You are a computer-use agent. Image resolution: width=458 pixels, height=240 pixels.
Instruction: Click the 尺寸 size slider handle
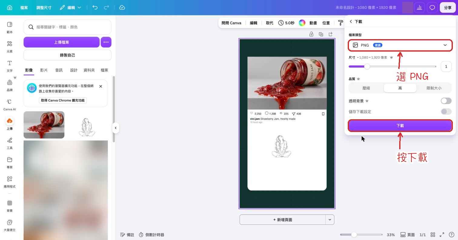pyautogui.click(x=367, y=66)
